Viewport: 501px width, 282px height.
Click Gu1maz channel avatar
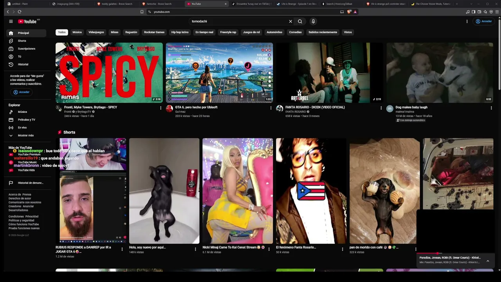pos(169,109)
